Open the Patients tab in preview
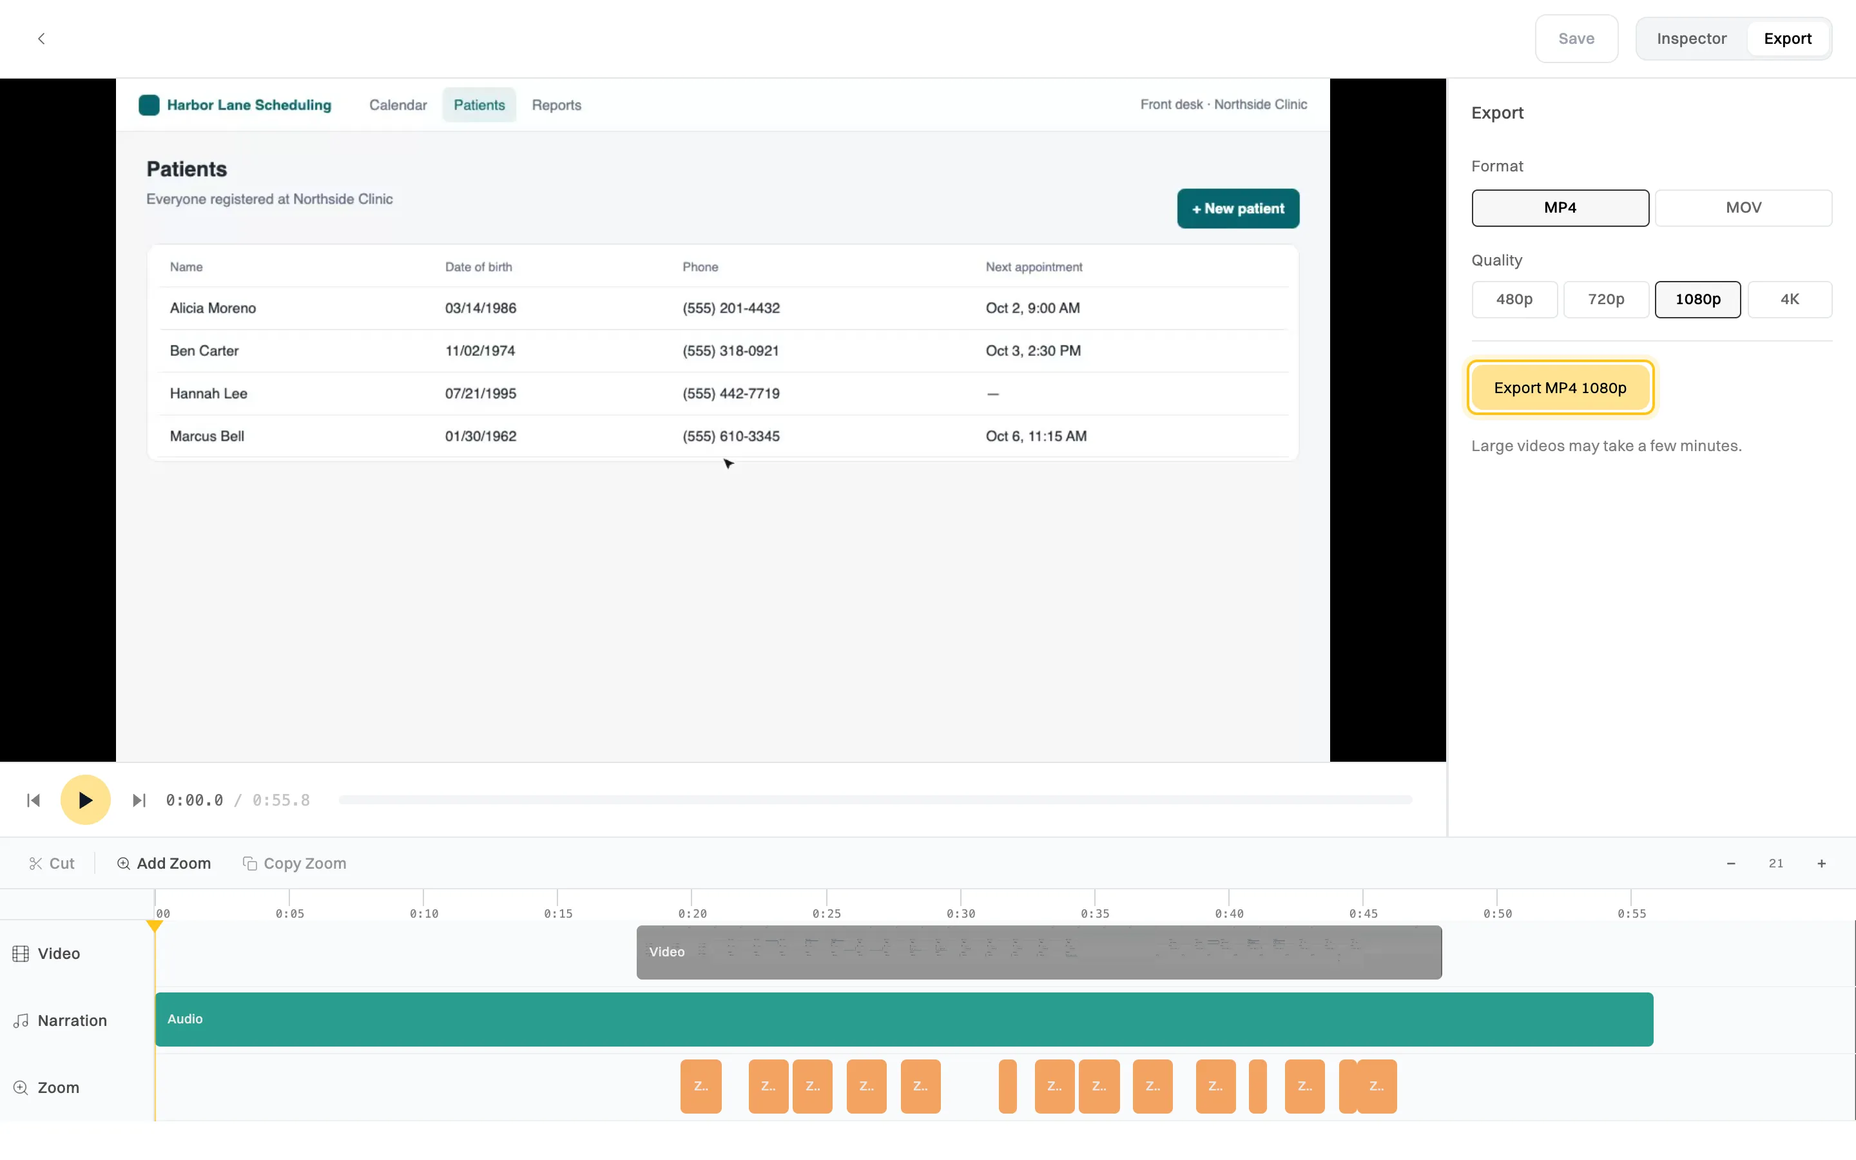1856x1160 pixels. coord(479,105)
